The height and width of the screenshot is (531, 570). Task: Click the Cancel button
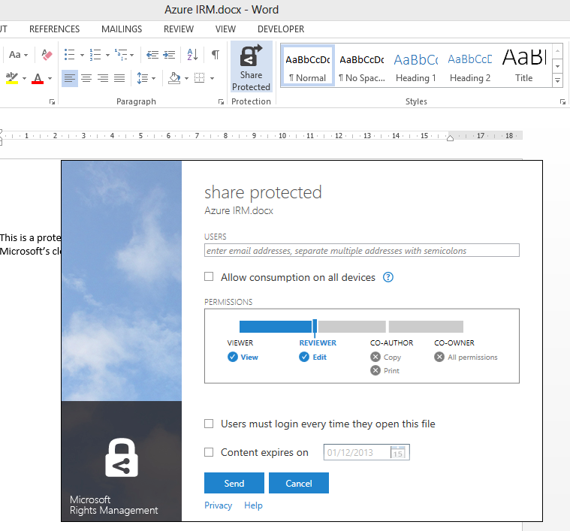pos(299,483)
